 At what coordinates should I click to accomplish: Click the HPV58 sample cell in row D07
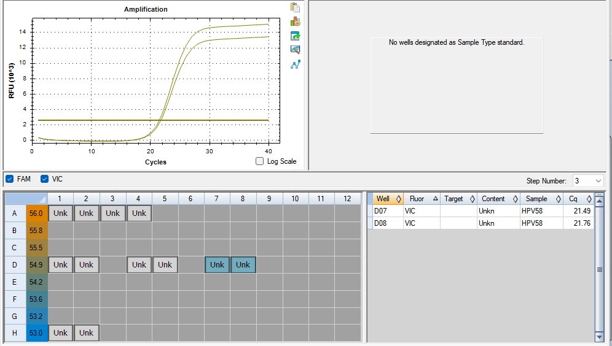click(x=541, y=211)
